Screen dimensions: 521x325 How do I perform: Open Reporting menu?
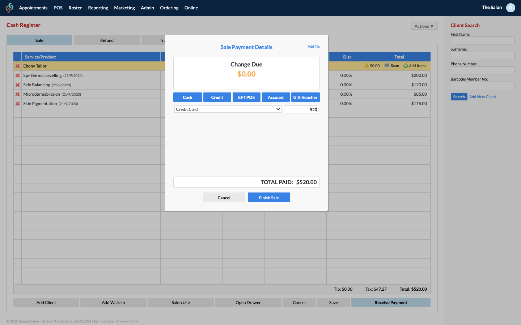[x=98, y=8]
